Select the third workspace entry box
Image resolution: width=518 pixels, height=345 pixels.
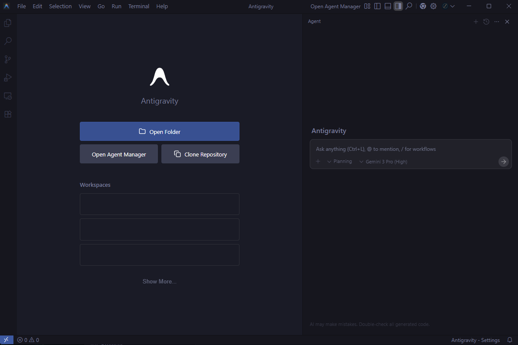160,255
